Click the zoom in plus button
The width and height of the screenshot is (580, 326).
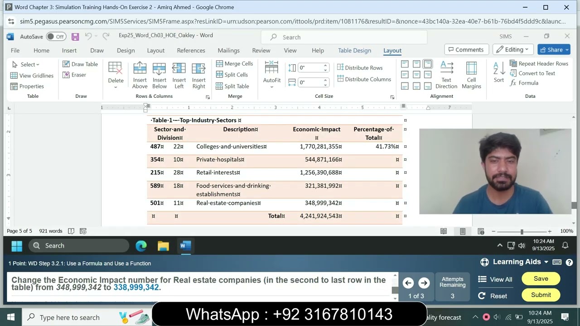550,231
